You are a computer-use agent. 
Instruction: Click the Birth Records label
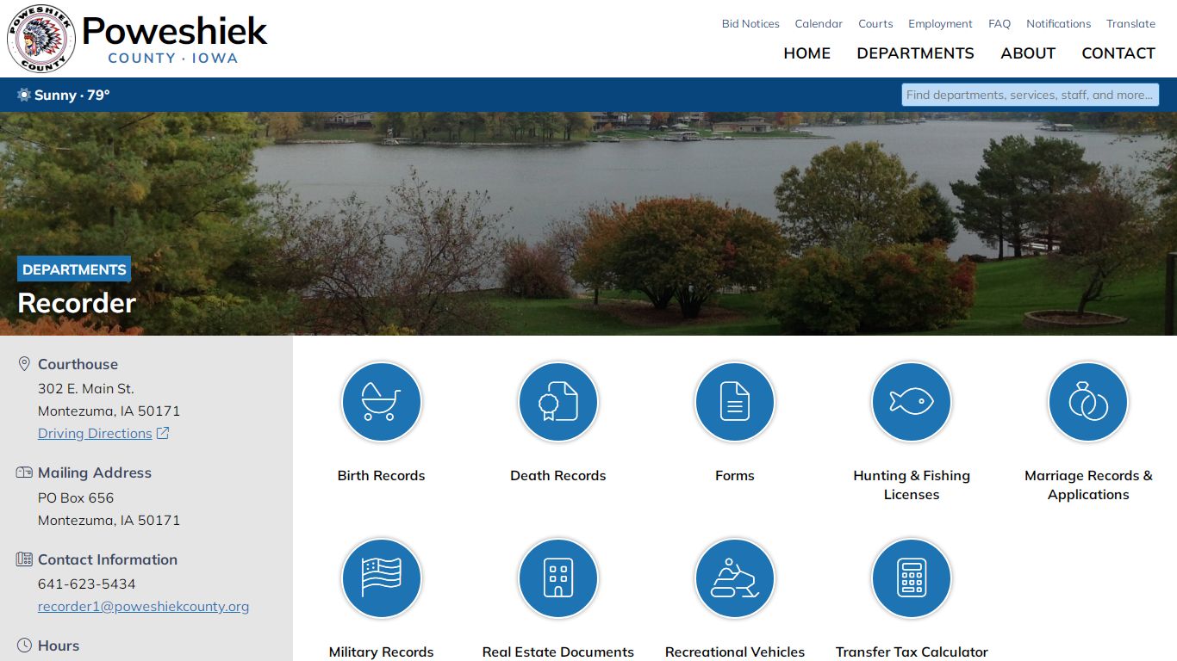coord(381,475)
